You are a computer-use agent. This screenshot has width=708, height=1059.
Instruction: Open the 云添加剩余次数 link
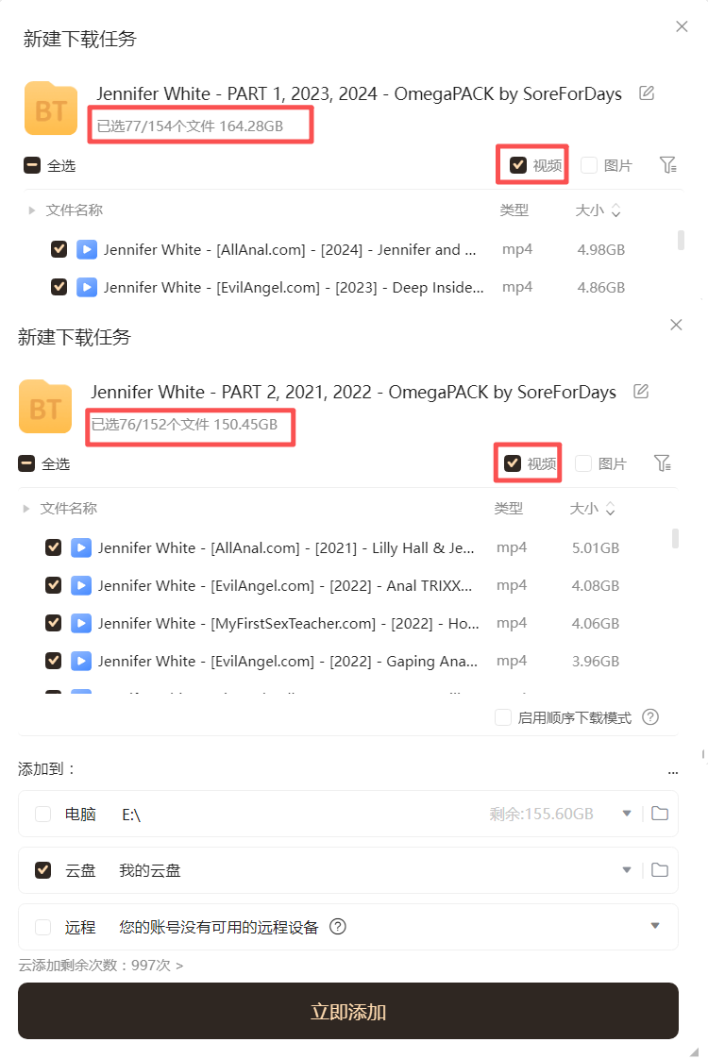[101, 966]
